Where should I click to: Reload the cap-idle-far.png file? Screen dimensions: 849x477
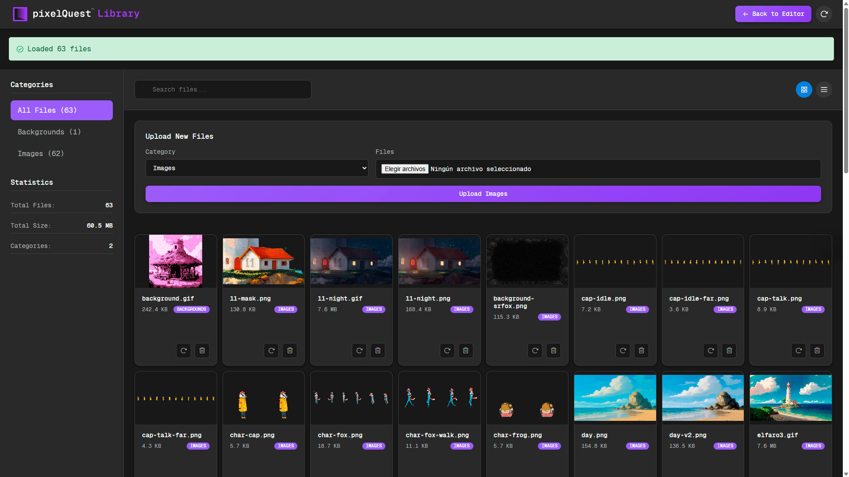710,351
